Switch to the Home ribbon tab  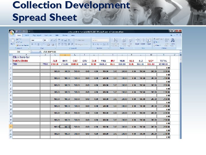click(19, 35)
